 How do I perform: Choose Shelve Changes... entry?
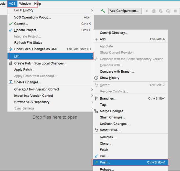pos(51,82)
